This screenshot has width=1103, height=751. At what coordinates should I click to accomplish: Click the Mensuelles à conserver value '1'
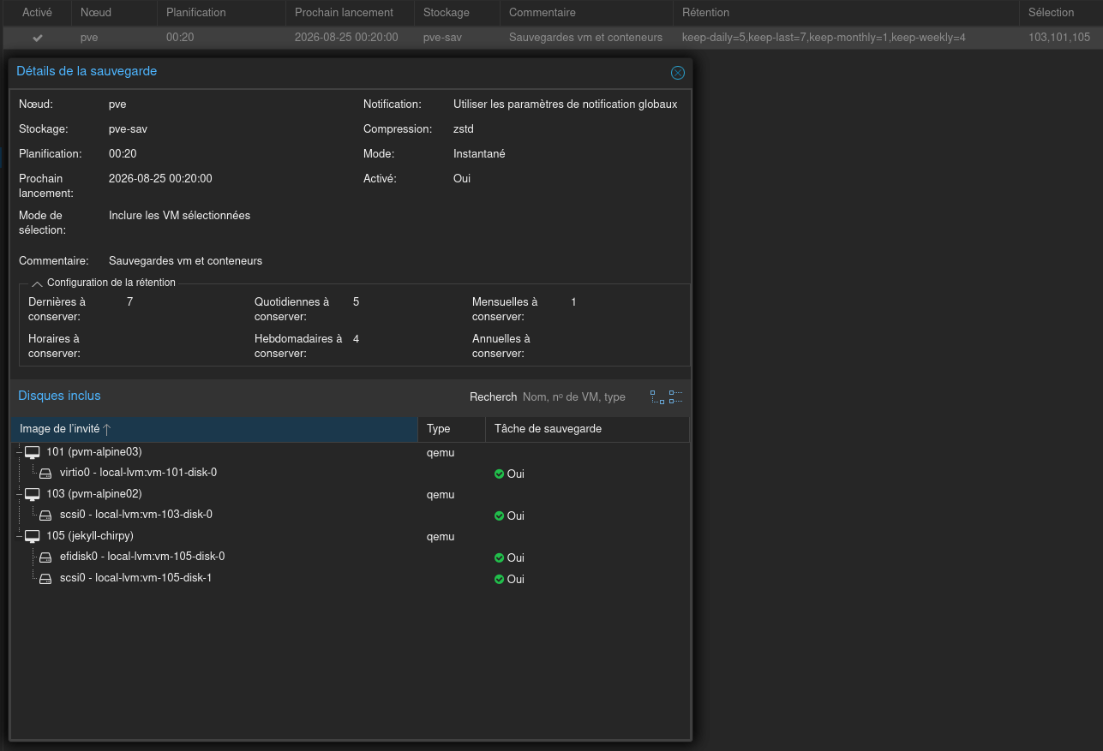574,302
